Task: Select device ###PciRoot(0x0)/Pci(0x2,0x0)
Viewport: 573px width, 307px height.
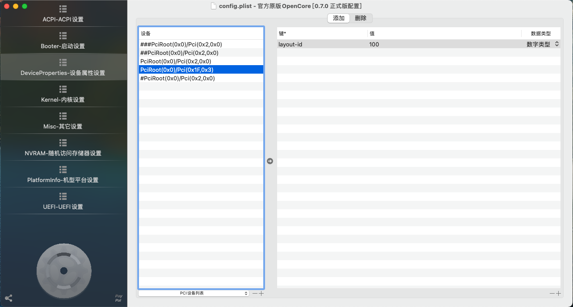Action: coord(201,44)
